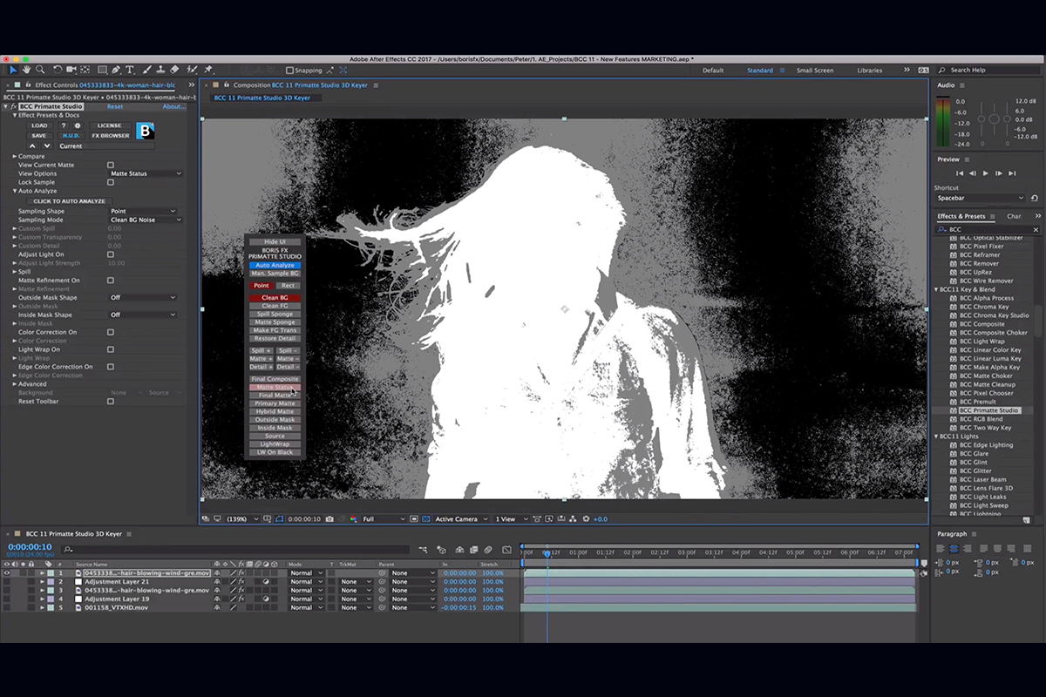Enable the Adjust Light On checkbox

point(111,254)
